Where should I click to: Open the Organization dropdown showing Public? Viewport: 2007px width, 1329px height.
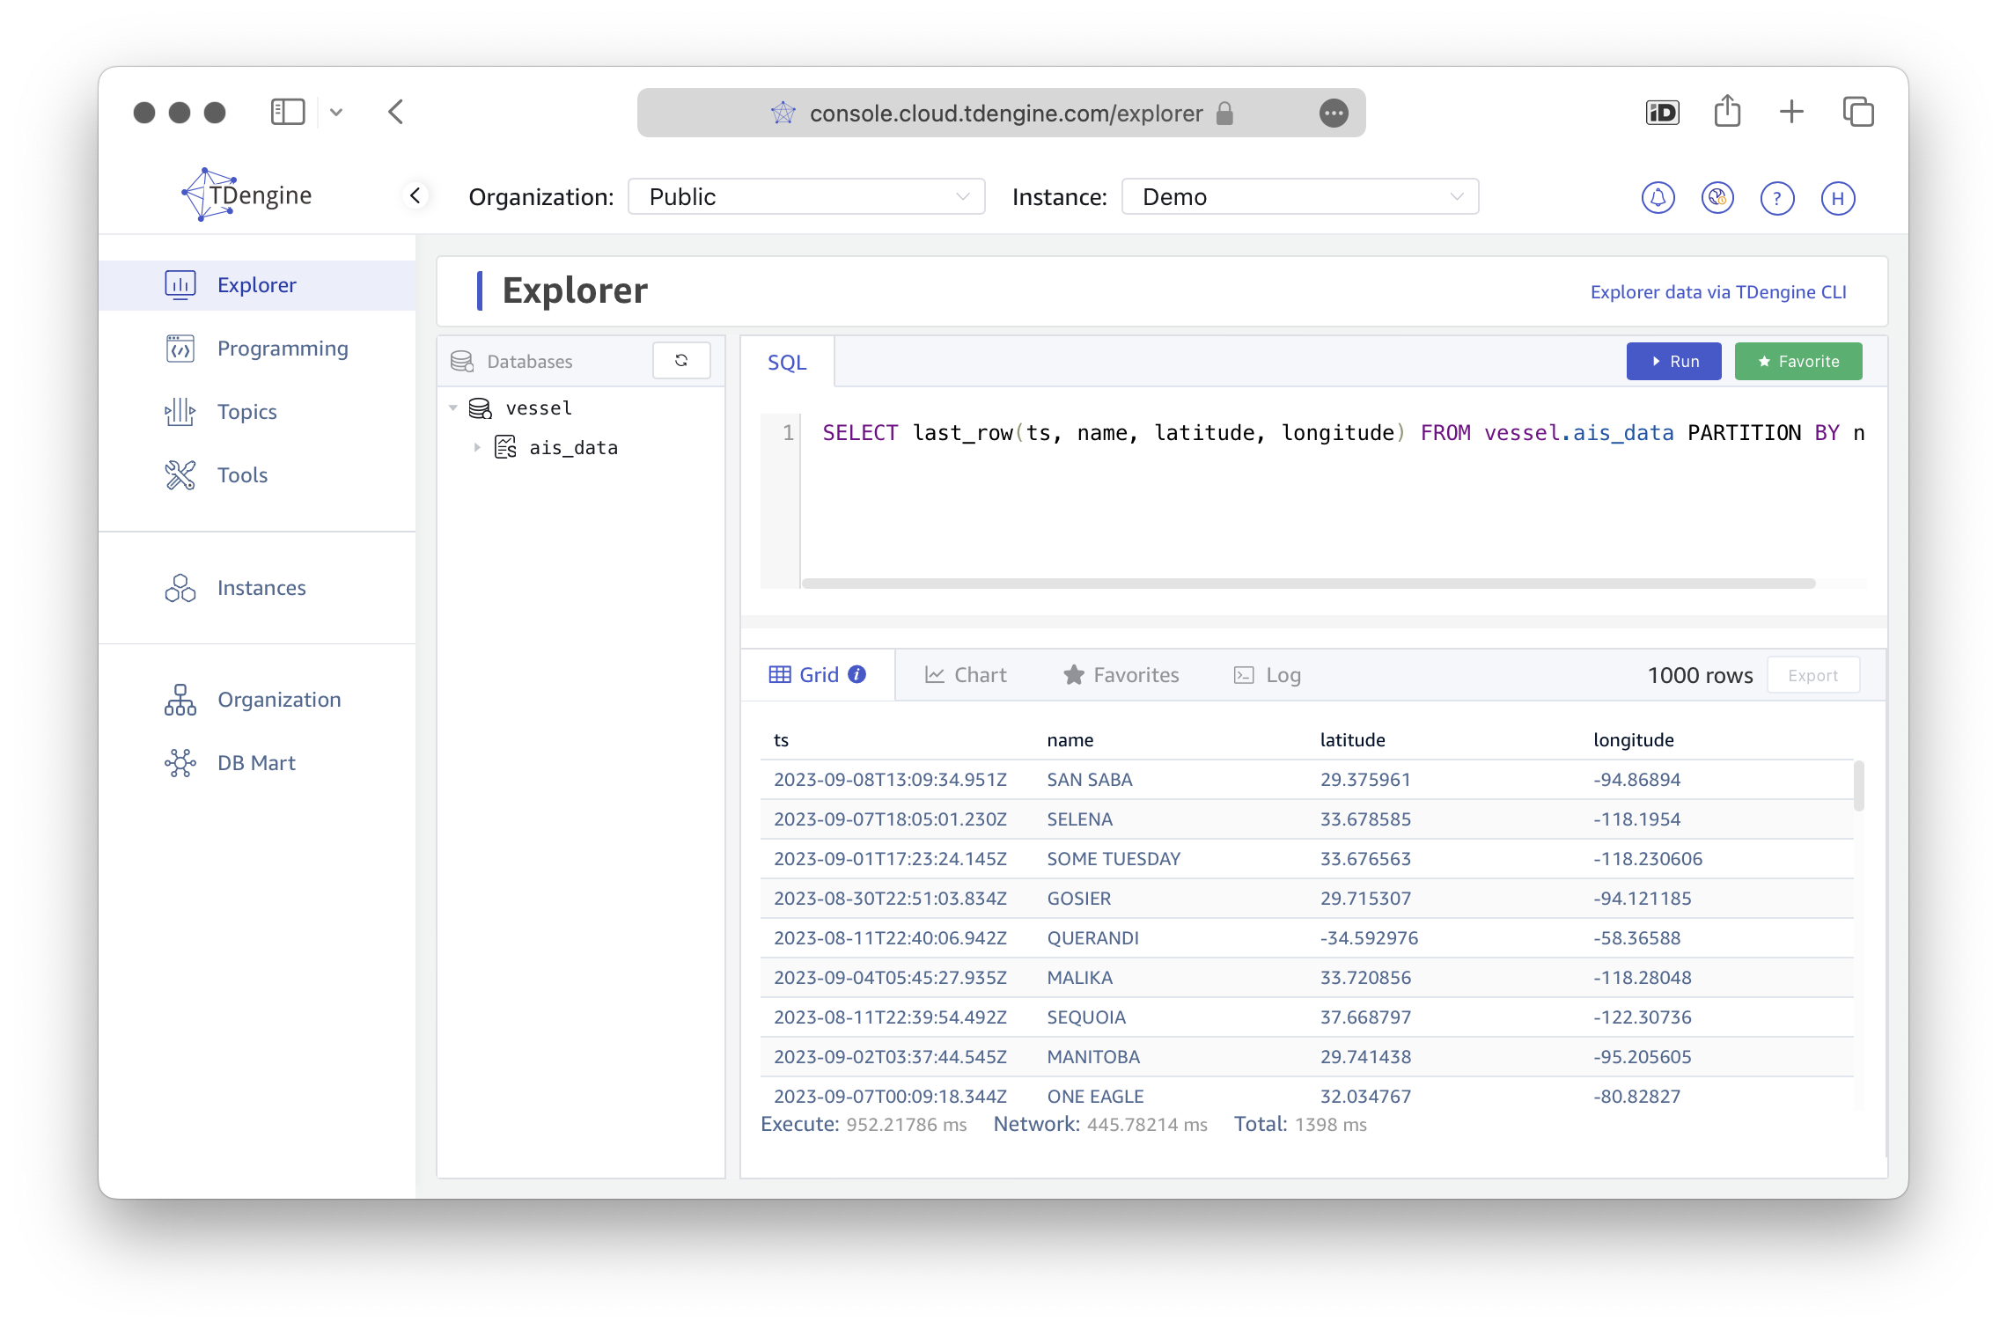click(x=805, y=196)
